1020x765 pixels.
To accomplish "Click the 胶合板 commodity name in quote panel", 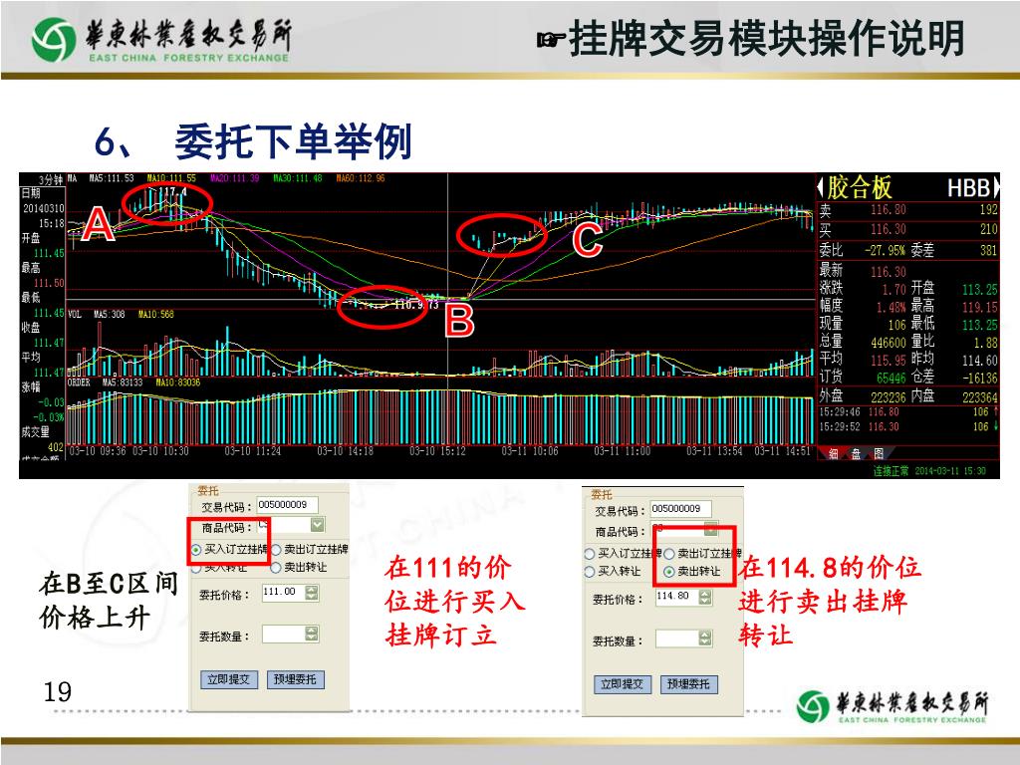I will [x=860, y=188].
